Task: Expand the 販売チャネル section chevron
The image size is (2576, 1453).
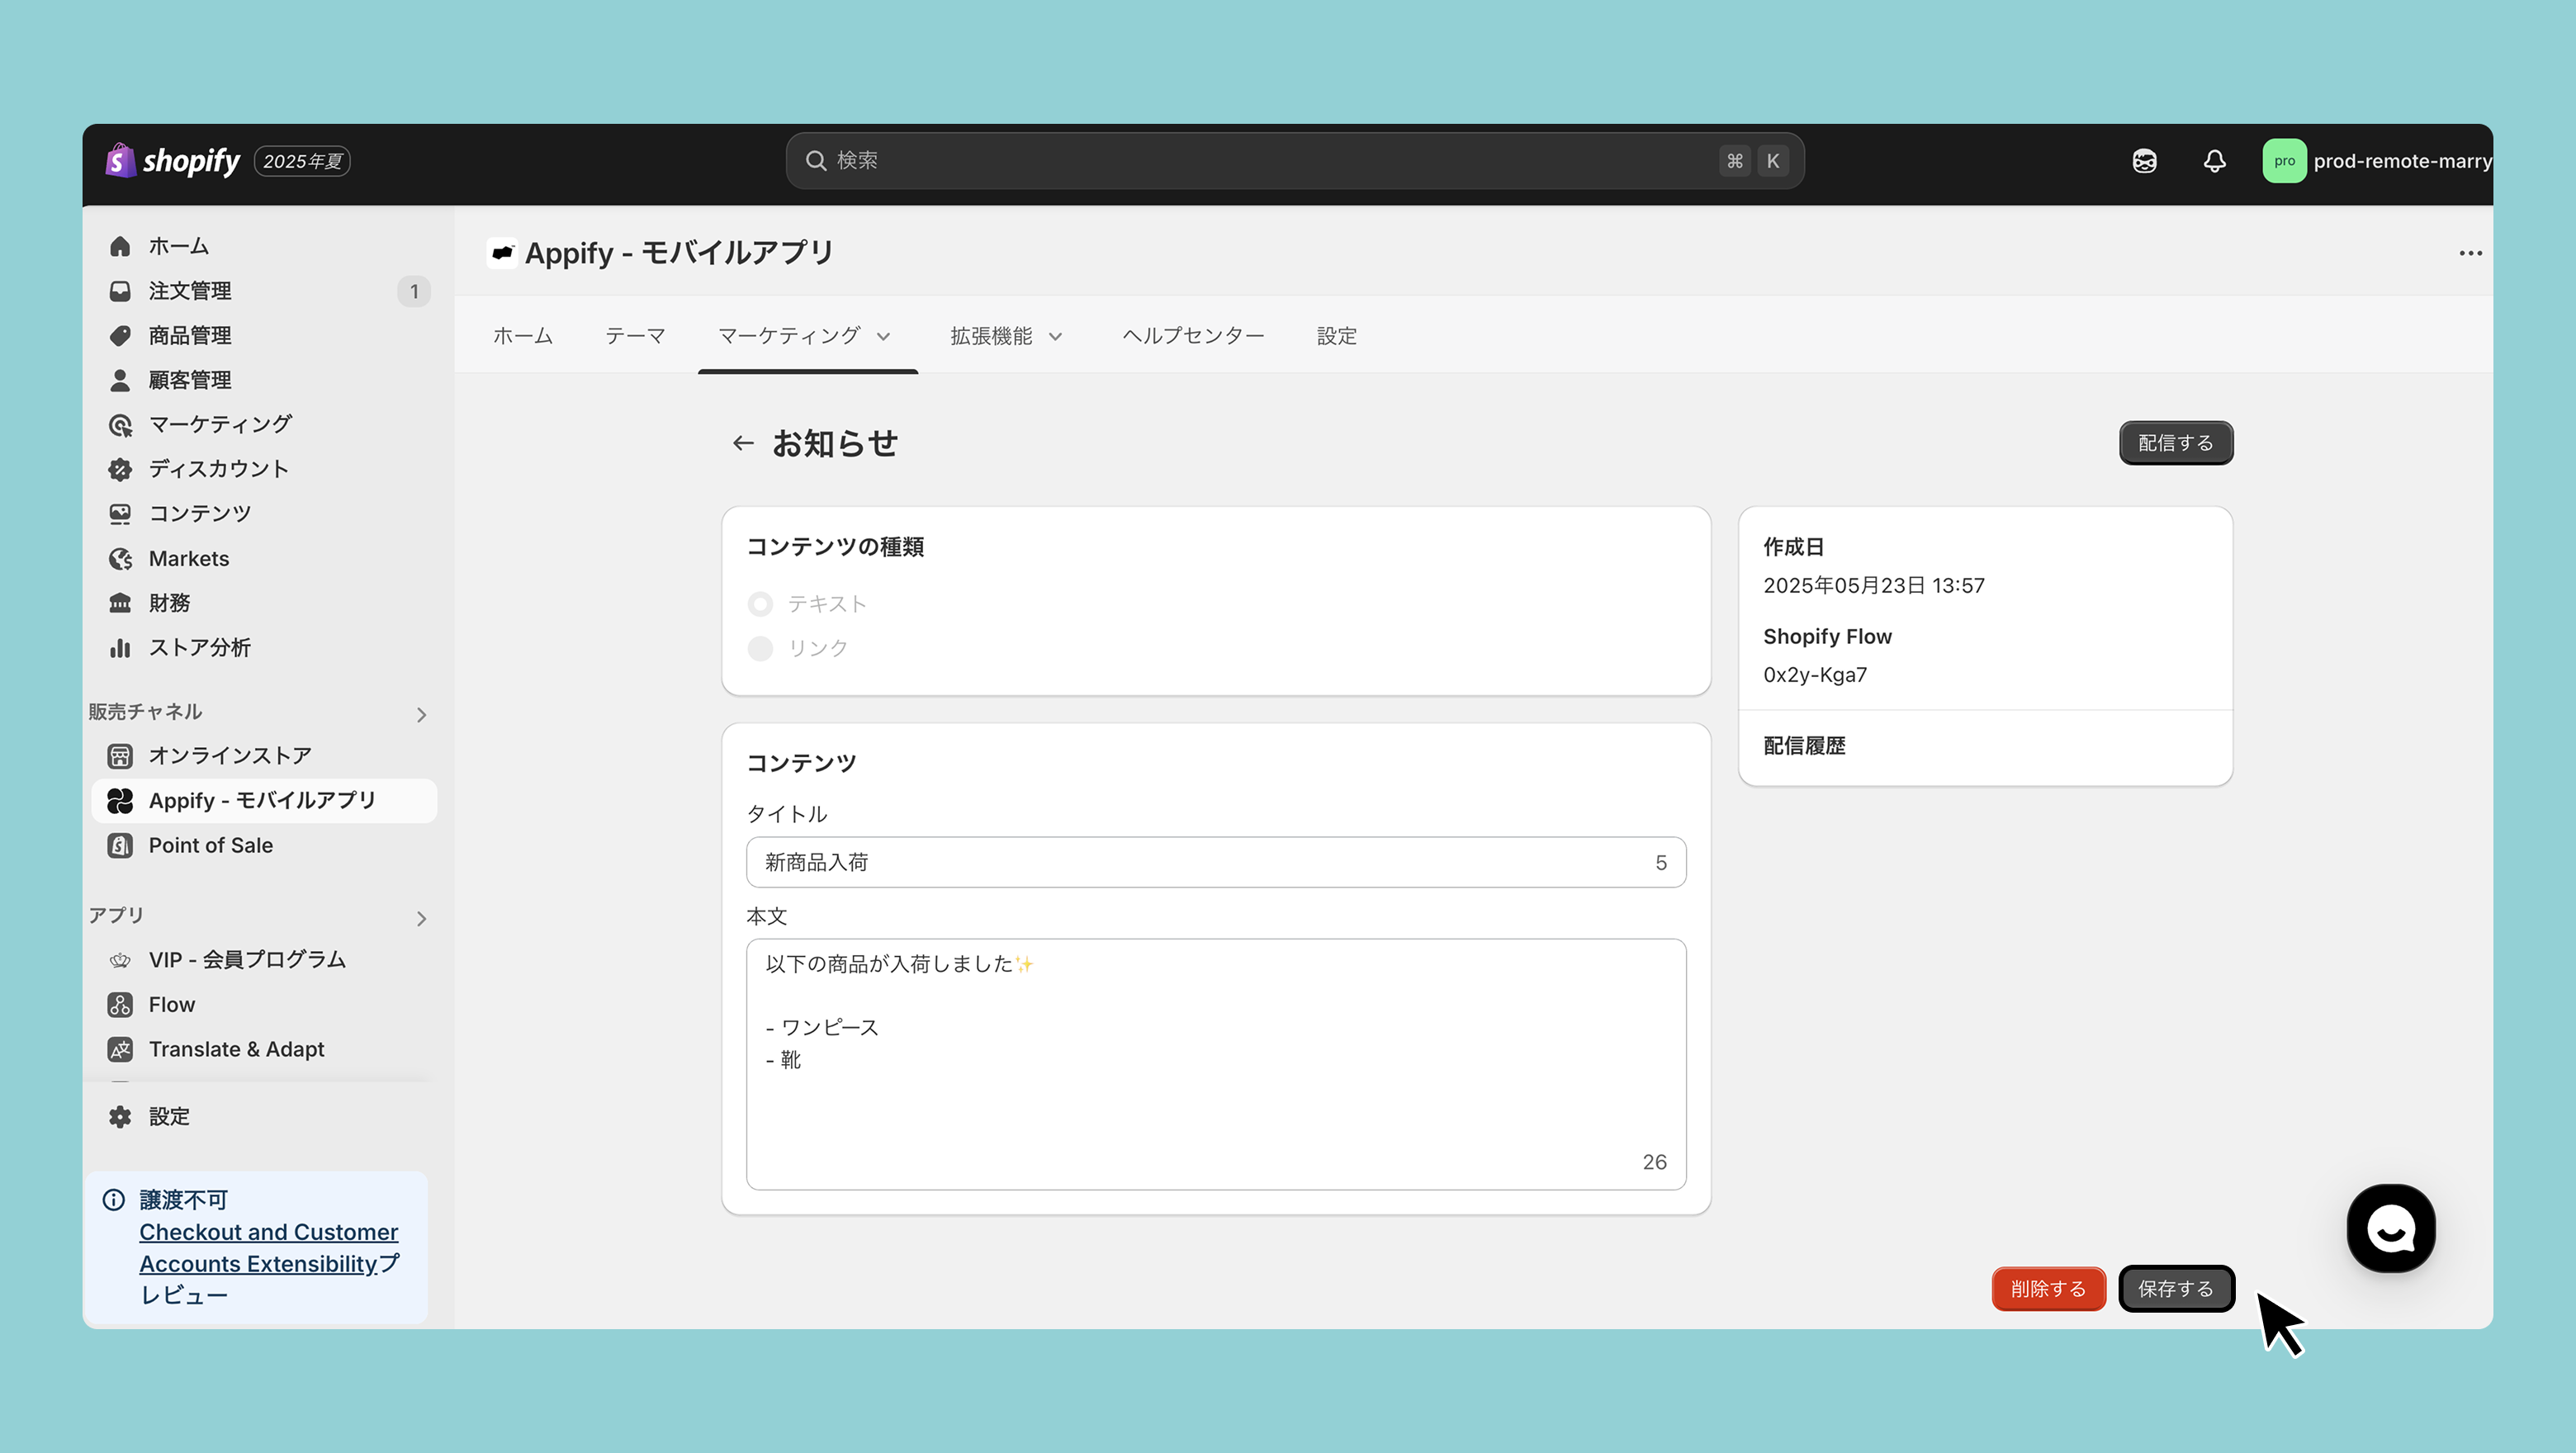Action: pyautogui.click(x=421, y=714)
